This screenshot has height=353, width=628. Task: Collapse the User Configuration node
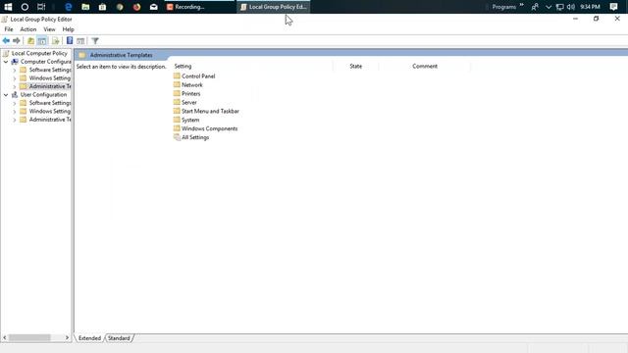6,95
